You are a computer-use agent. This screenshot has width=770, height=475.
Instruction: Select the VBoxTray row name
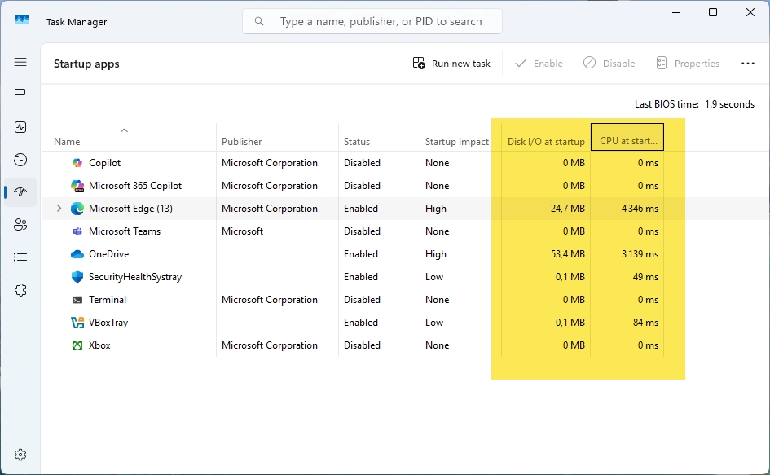pos(108,323)
